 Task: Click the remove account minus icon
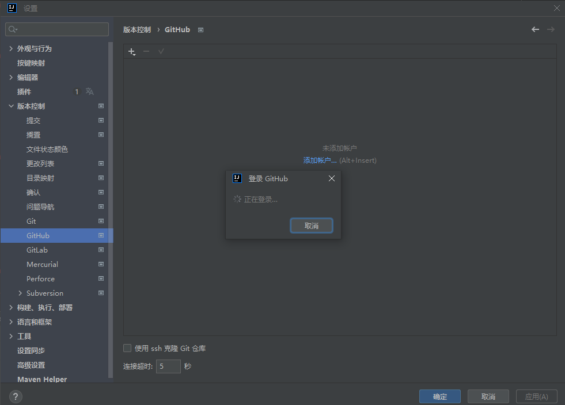pyautogui.click(x=146, y=51)
